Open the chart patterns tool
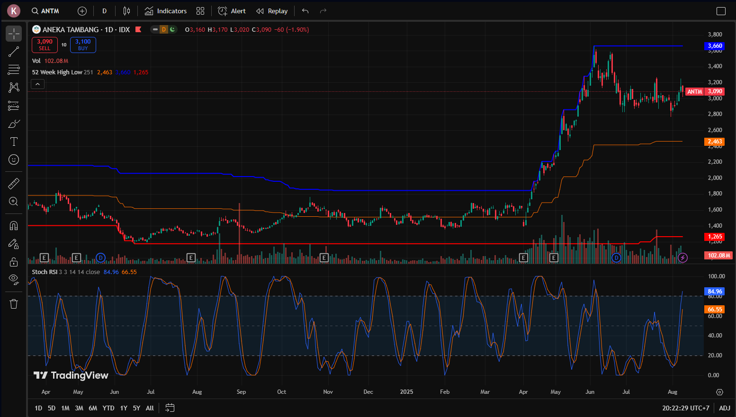This screenshot has width=736, height=417. (14, 88)
